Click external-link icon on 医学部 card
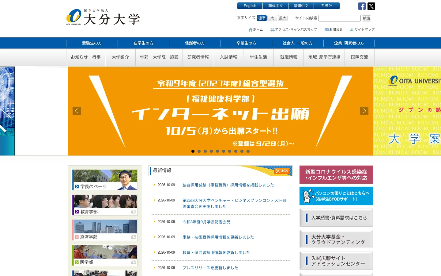 134,263
